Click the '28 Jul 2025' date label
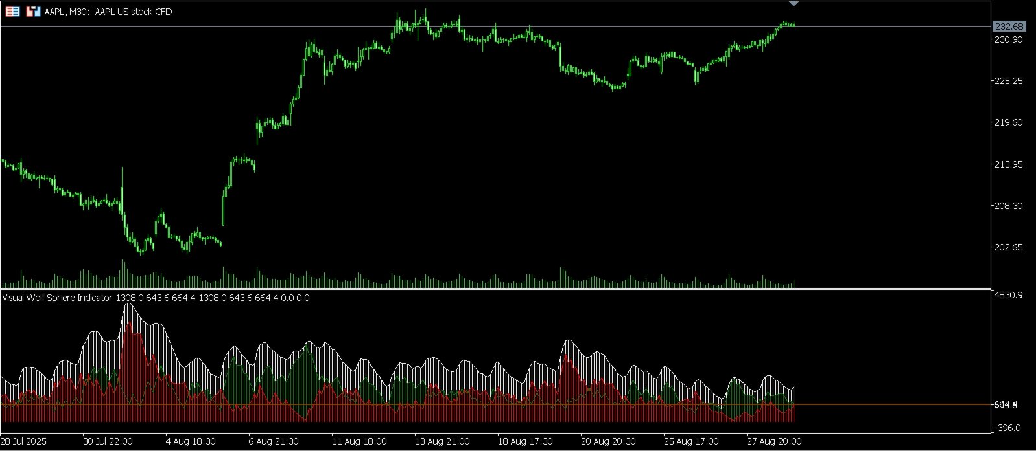1036x451 pixels. click(x=23, y=441)
